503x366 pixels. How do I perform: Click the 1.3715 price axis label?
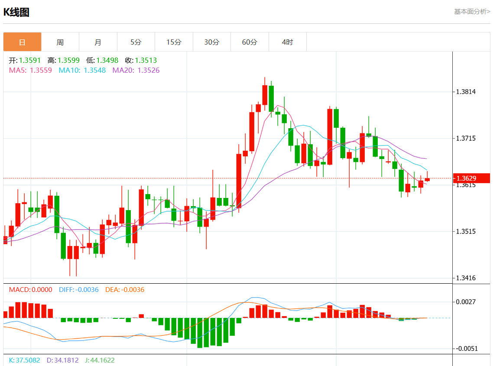[466, 138]
